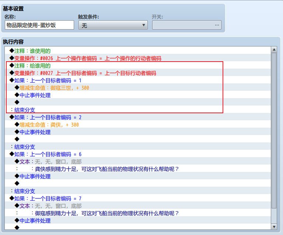Select the line 如果：上一个目标者编码 = 7

point(138,198)
